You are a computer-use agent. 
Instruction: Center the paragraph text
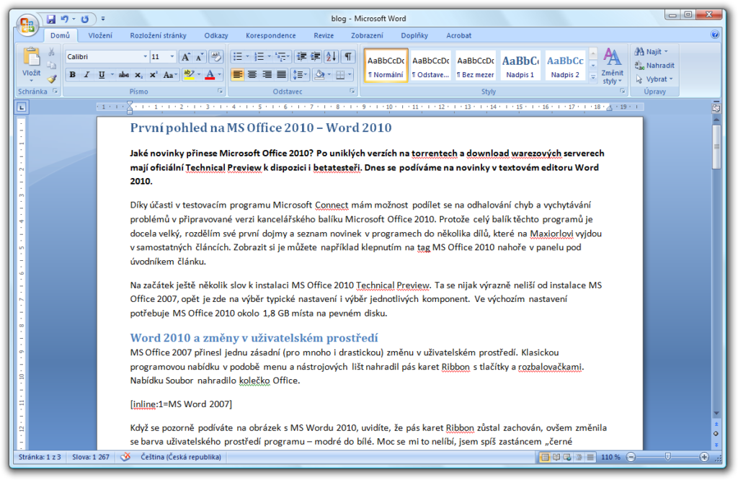[252, 75]
